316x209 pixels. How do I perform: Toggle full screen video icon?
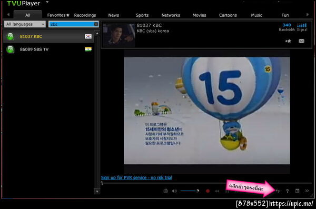click(297, 191)
